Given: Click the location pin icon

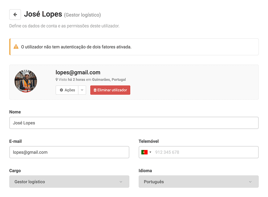Looking at the screenshot, I should pyautogui.click(x=57, y=79).
